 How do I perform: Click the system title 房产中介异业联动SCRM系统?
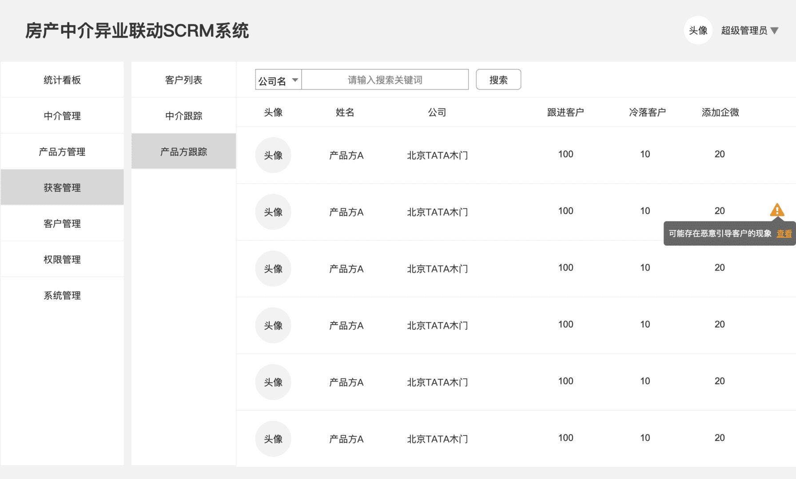(137, 31)
